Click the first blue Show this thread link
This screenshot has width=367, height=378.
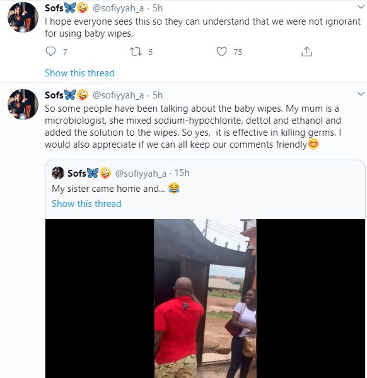pos(79,73)
